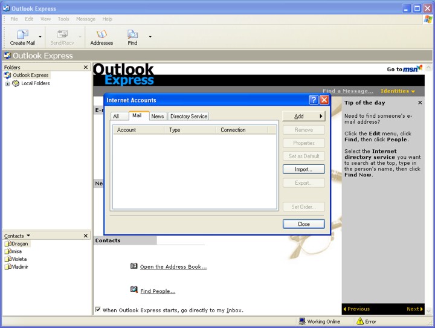Open the Identities dropdown

pyautogui.click(x=398, y=91)
